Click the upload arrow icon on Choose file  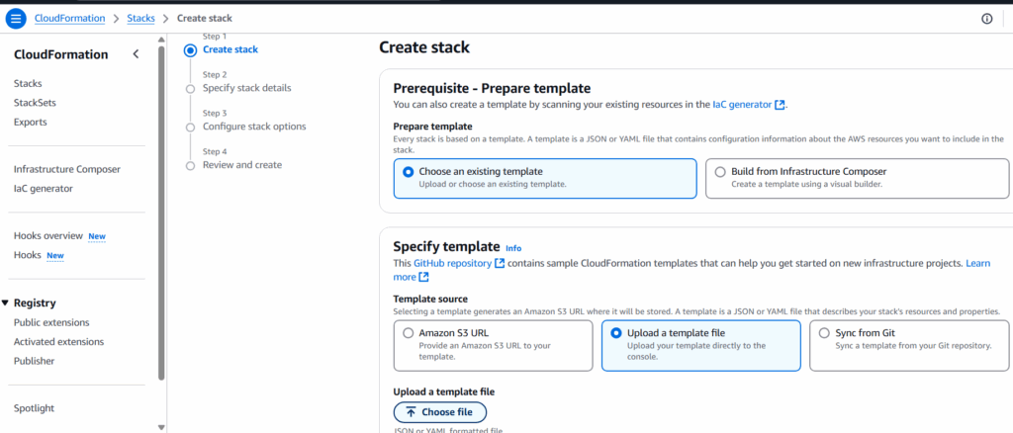[411, 412]
